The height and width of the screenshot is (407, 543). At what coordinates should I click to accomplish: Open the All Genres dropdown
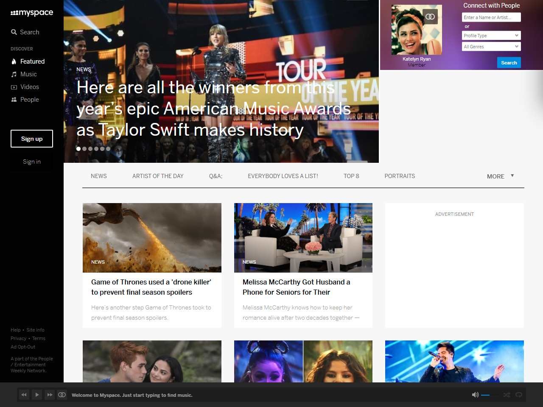point(491,47)
